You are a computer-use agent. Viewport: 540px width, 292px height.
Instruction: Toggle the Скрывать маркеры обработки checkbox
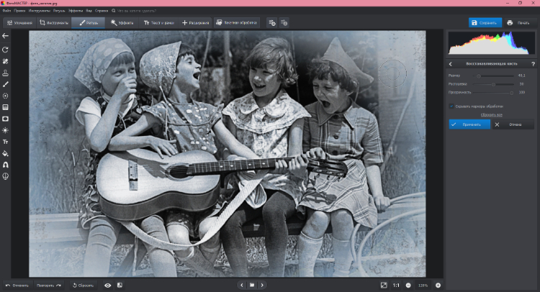[451, 106]
